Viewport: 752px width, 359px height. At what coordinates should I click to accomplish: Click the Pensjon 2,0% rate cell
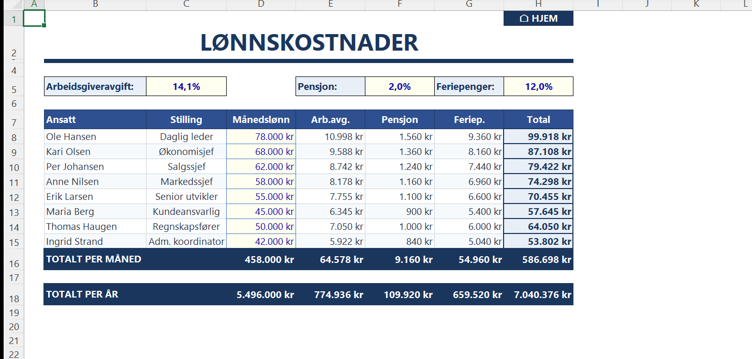pyautogui.click(x=400, y=87)
